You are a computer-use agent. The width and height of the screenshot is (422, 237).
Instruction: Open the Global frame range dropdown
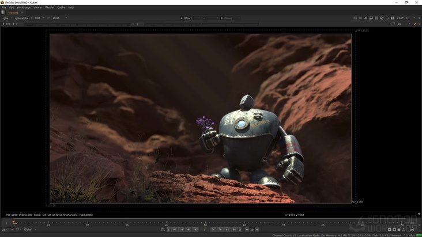[29, 230]
